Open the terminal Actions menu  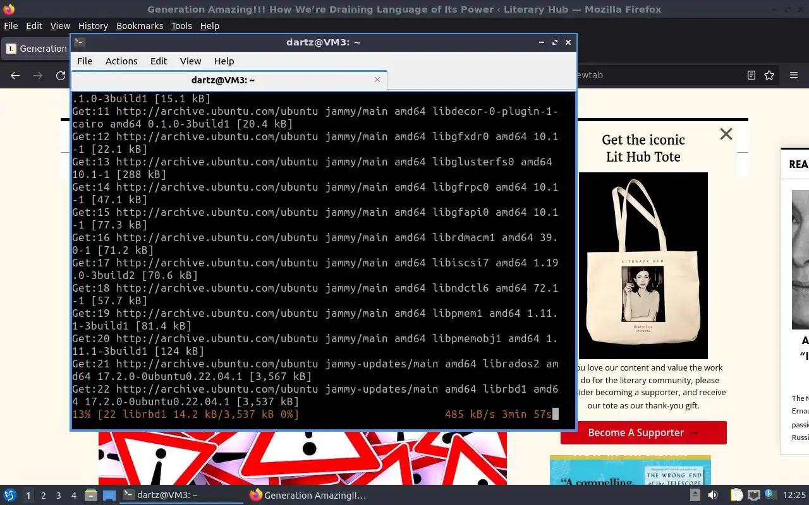point(121,61)
